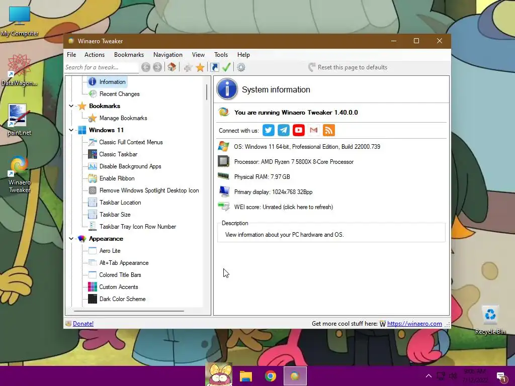
Task: Click the green checkmark toolbar icon
Action: pos(226,67)
